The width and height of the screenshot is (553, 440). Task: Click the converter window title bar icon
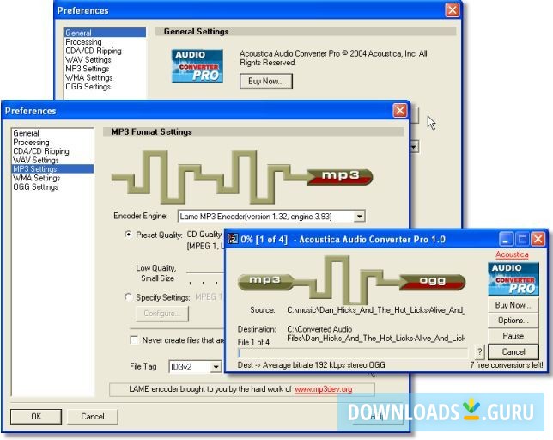click(233, 239)
